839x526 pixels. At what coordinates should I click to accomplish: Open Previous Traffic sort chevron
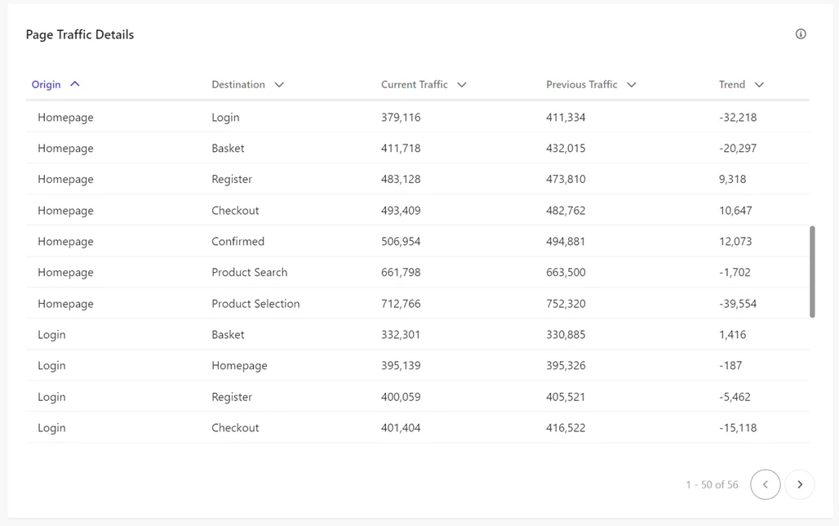[x=632, y=85]
